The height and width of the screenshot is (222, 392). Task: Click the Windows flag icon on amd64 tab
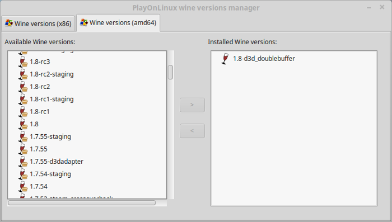click(x=84, y=22)
